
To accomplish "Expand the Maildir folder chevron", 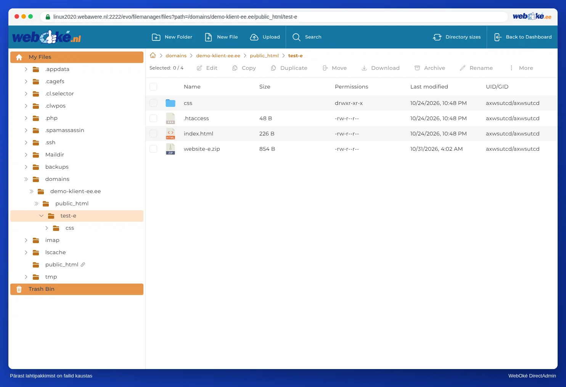I will 26,155.
